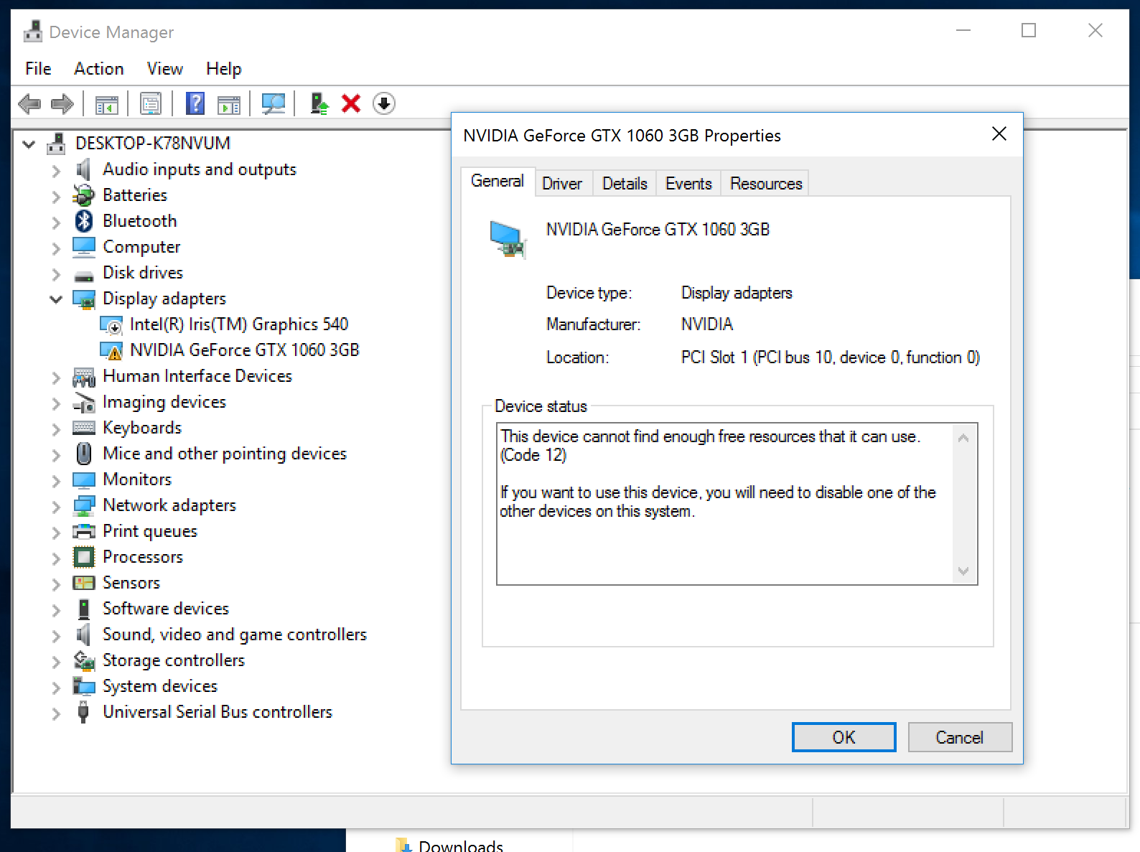1140x852 pixels.
Task: Switch to the Driver tab
Action: [x=562, y=184]
